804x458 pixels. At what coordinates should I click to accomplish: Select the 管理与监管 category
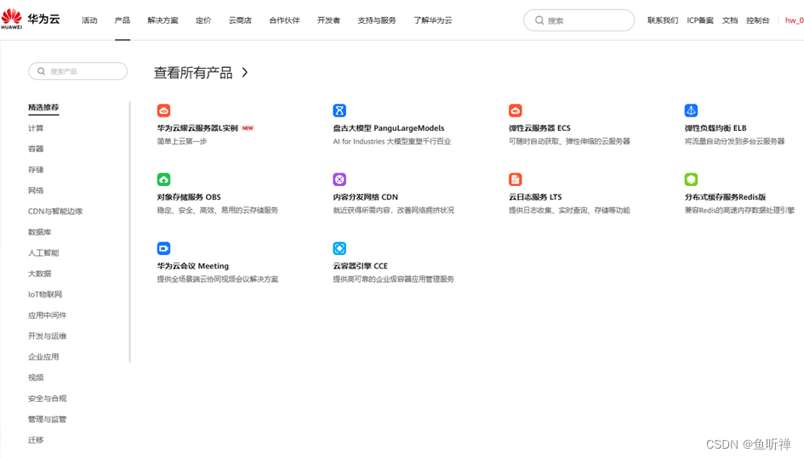[47, 419]
